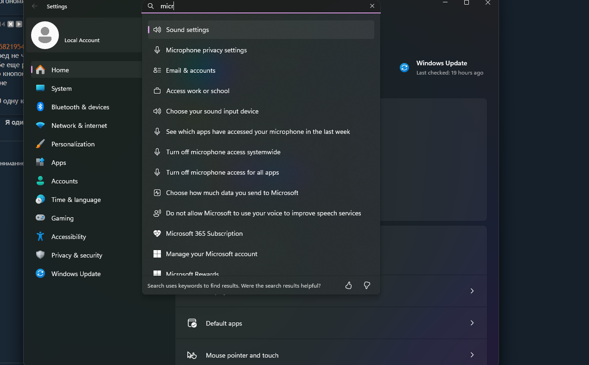The image size is (589, 365).
Task: Clear the search box with the X
Action: [x=372, y=6]
